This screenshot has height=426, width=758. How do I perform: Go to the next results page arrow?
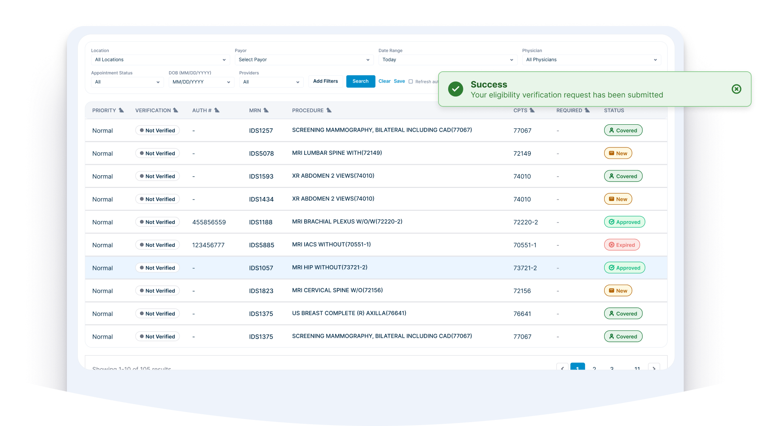[654, 367]
